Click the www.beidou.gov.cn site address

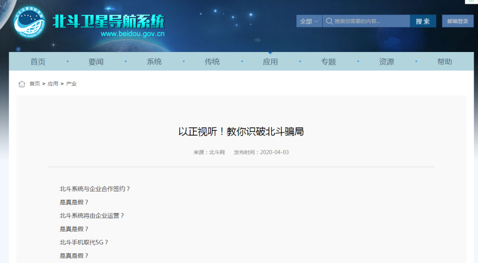(132, 34)
